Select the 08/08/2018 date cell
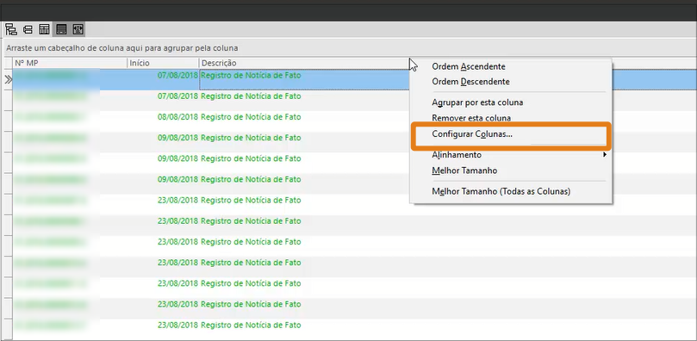The height and width of the screenshot is (341, 697). point(177,117)
